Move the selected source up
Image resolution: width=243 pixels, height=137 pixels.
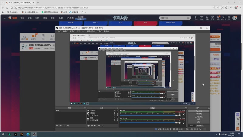pyautogui.click(x=99, y=125)
